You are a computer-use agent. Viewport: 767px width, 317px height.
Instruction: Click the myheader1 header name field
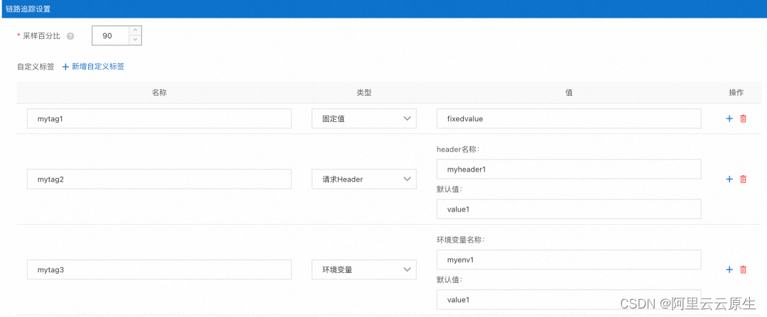click(569, 169)
